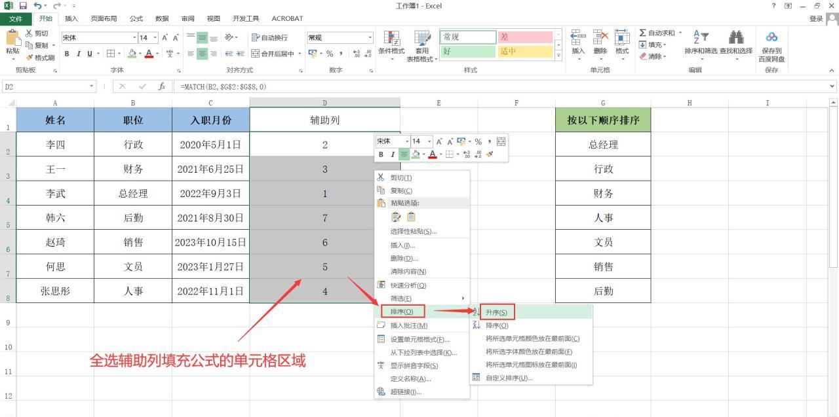The image size is (839, 417).
Task: Switch to the 插入 (Insert) ribbon tab
Action: [x=71, y=18]
